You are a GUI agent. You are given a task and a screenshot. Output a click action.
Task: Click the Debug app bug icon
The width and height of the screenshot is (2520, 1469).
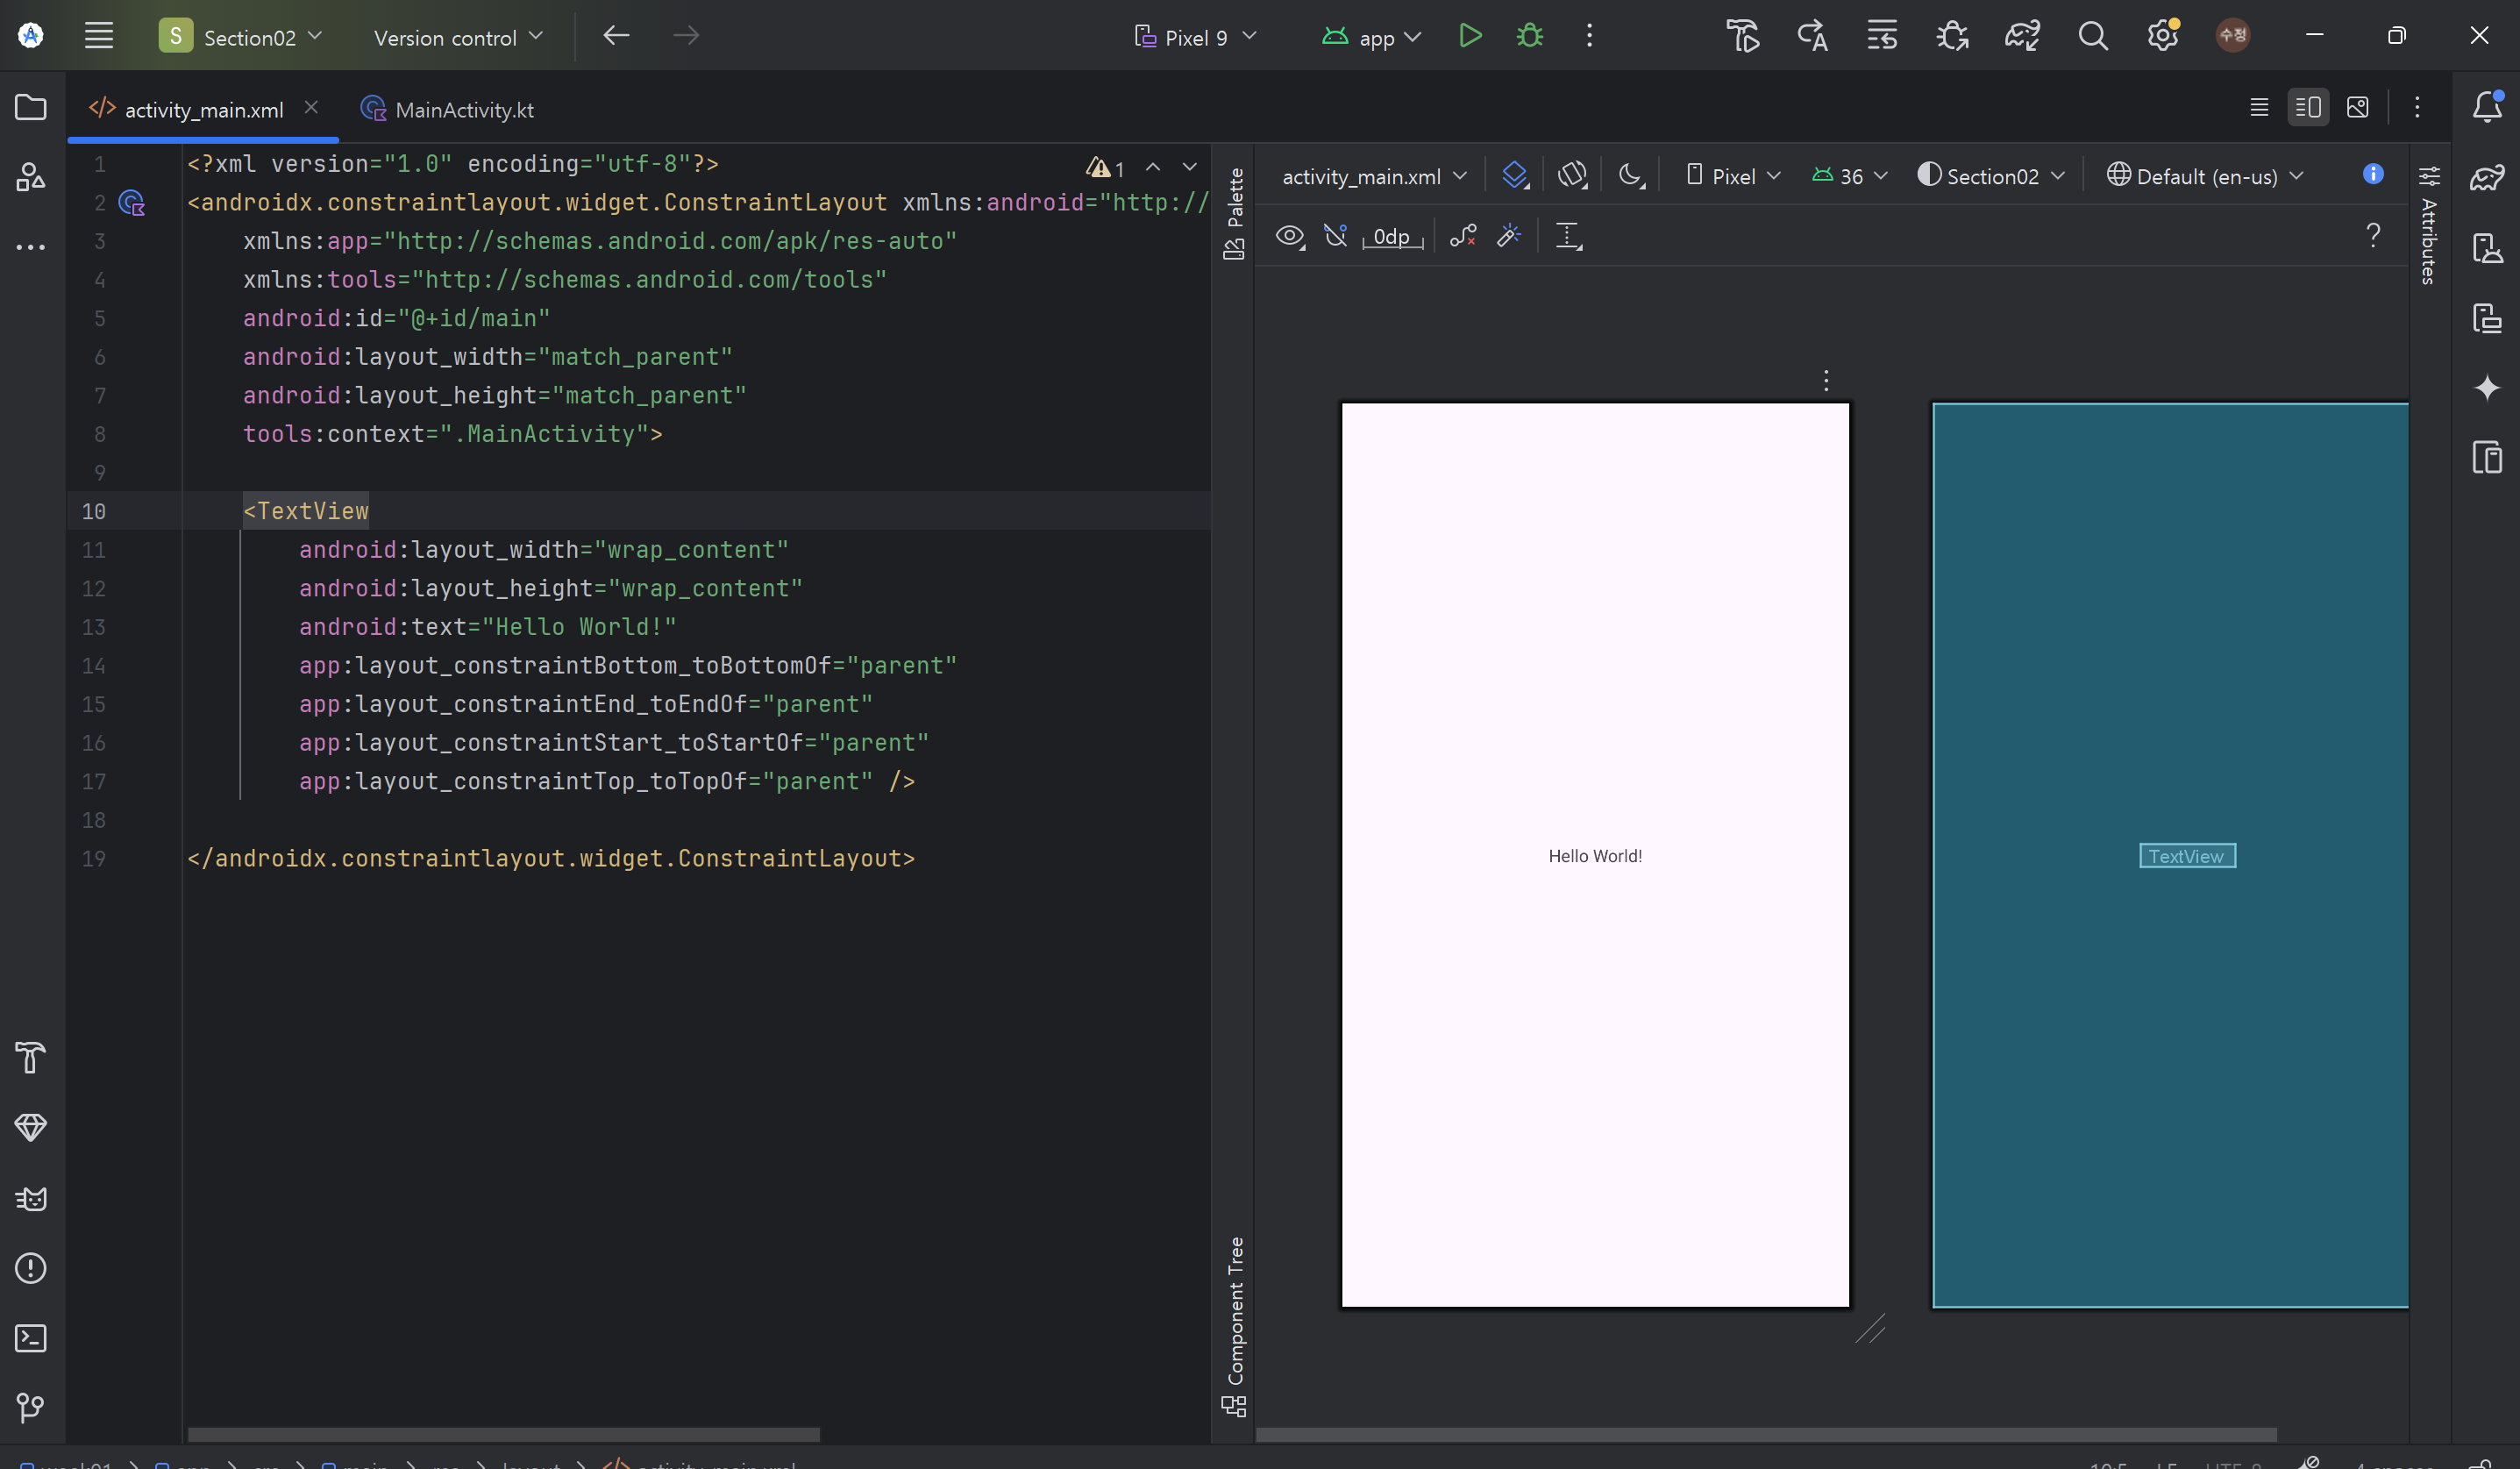pos(1529,36)
